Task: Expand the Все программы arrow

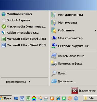Action: click(30, 82)
